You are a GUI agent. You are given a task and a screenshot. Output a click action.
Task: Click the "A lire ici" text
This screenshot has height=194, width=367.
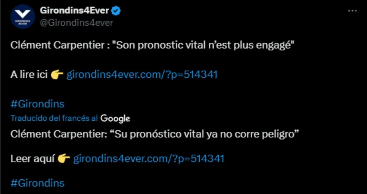pyautogui.click(x=29, y=75)
